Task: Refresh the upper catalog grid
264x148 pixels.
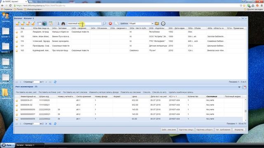Action: [55, 82]
